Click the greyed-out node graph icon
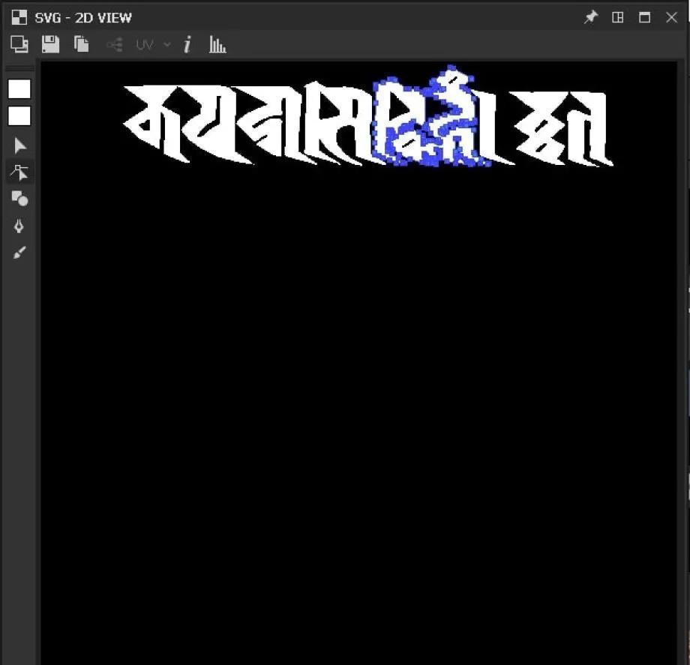The width and height of the screenshot is (690, 665). point(114,45)
